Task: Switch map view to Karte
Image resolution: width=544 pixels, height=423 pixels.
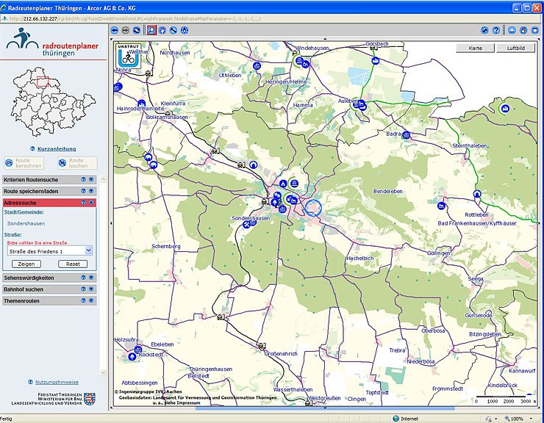Action: click(475, 48)
